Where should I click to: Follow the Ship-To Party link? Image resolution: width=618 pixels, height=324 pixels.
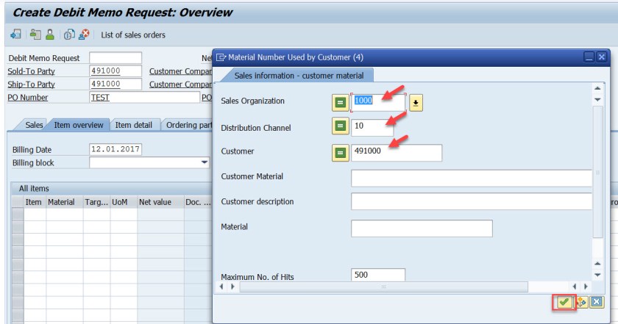[x=31, y=84]
